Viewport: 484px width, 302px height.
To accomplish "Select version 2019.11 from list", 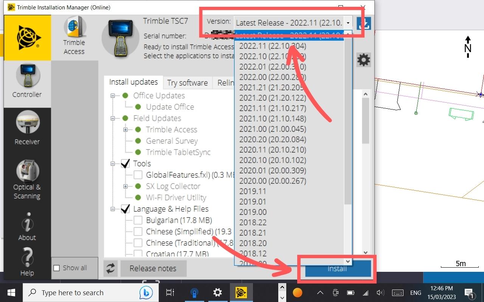I will (253, 191).
